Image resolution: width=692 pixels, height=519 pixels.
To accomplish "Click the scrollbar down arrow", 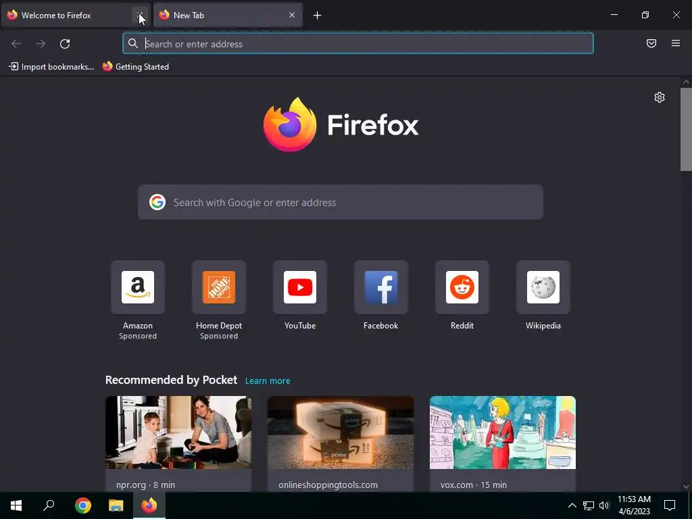I will (x=686, y=487).
